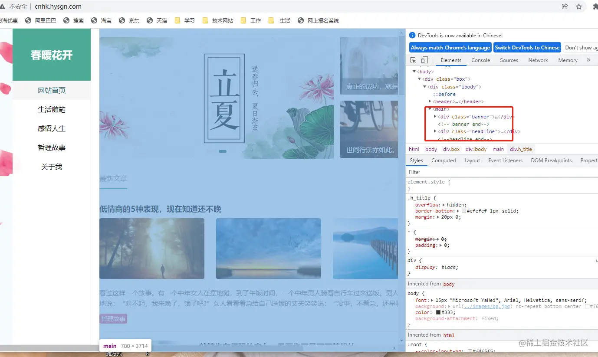Click the 不安全 site security indicator
598x357 pixels.
14,7
